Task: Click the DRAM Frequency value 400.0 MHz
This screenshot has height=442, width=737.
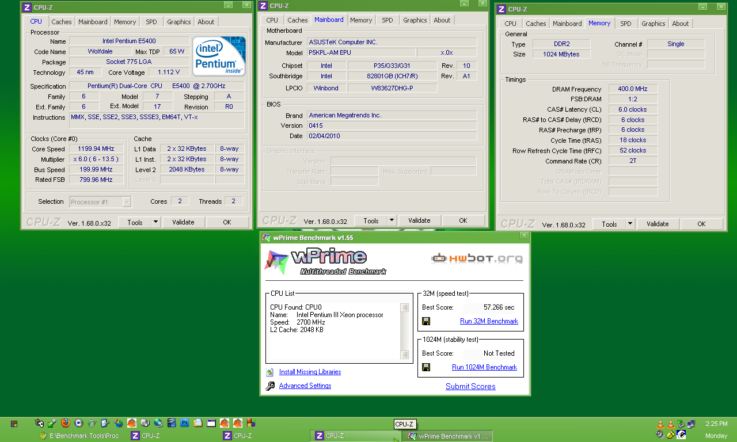Action: coord(633,89)
